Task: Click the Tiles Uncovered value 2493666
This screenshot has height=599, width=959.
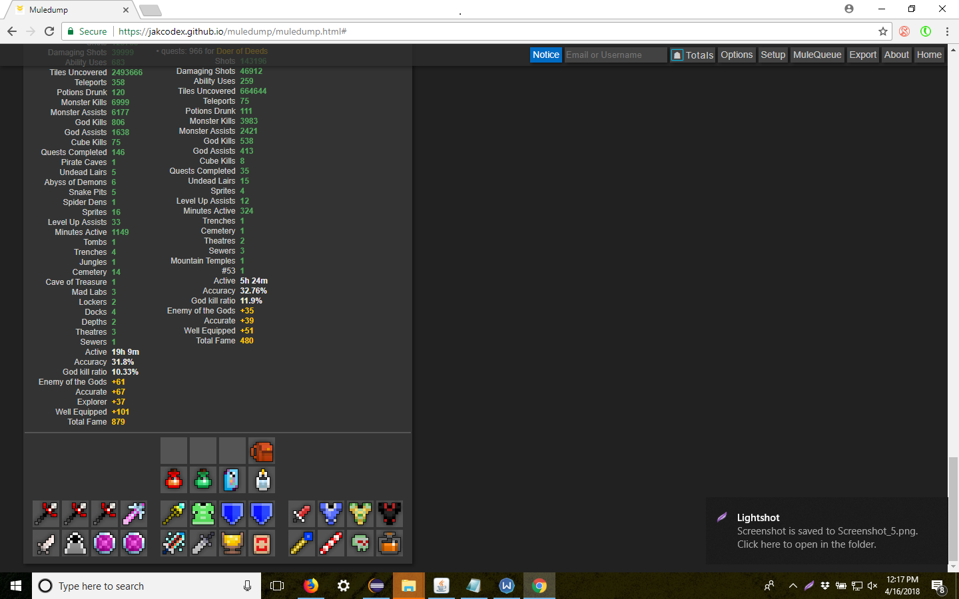Action: click(127, 73)
